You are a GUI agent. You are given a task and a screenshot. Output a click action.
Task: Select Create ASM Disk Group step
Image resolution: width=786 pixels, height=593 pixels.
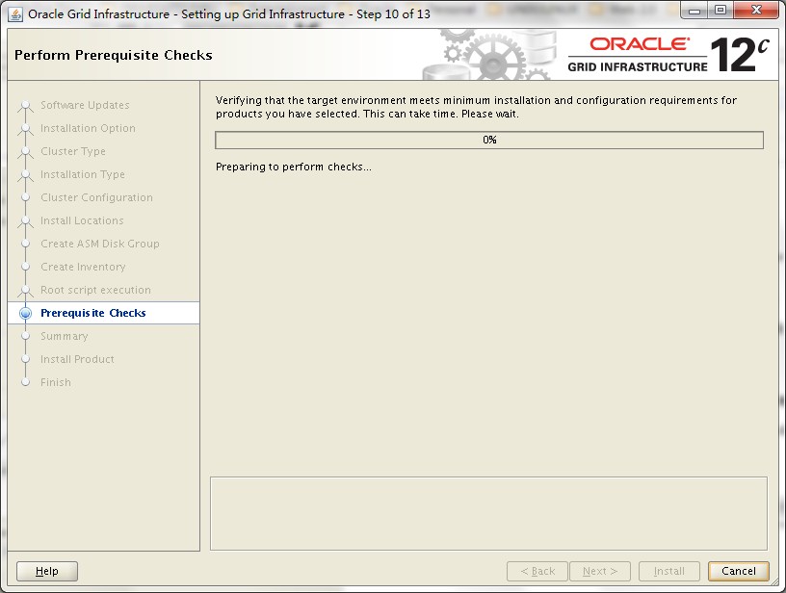point(100,244)
